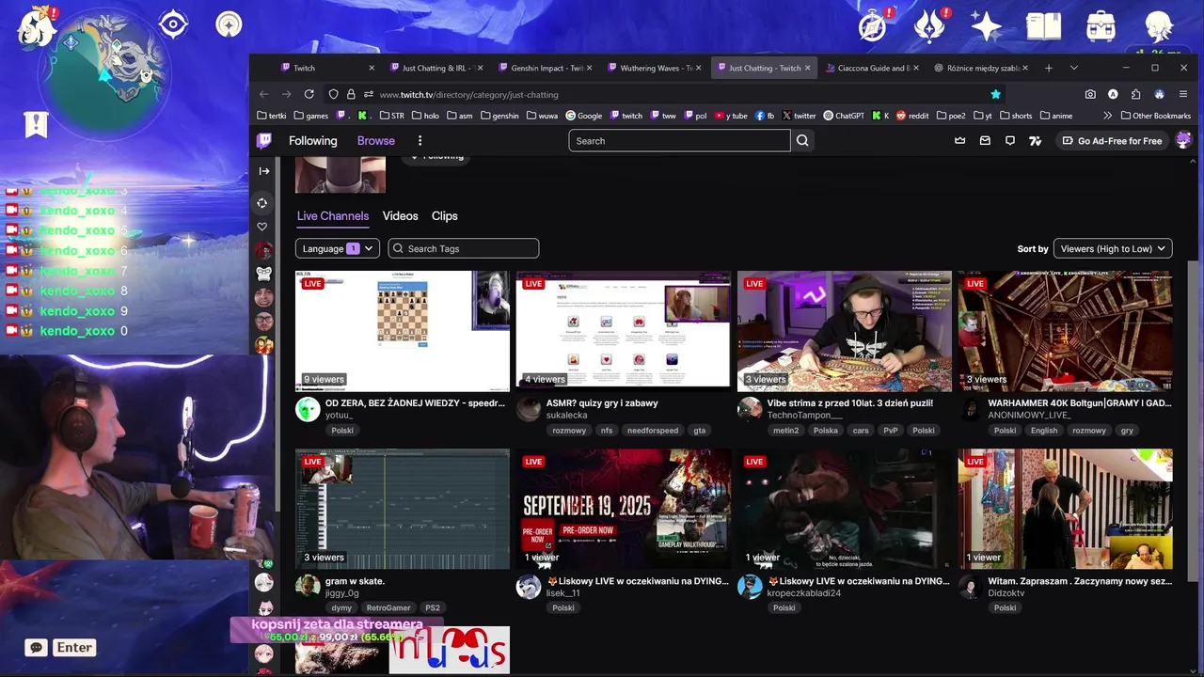Open the Twitch inbox notifications icon
This screenshot has width=1204, height=677.
tap(985, 141)
